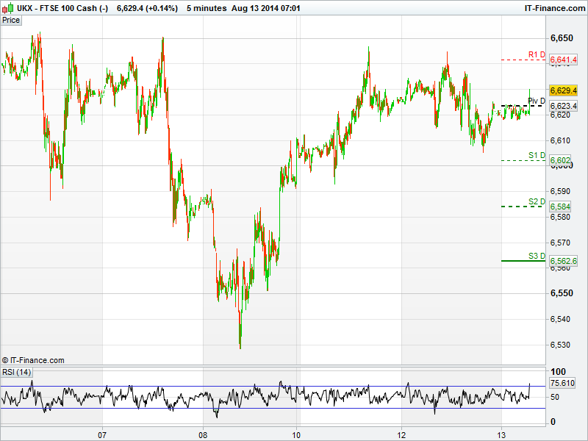Click the red R1 price tag 6,641.4
The width and height of the screenshot is (588, 441).
(564, 60)
